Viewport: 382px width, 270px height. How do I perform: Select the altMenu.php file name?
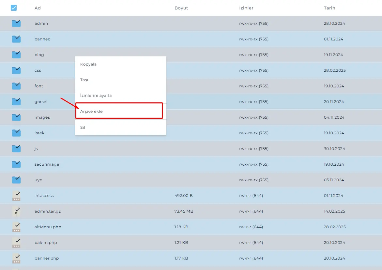point(48,227)
